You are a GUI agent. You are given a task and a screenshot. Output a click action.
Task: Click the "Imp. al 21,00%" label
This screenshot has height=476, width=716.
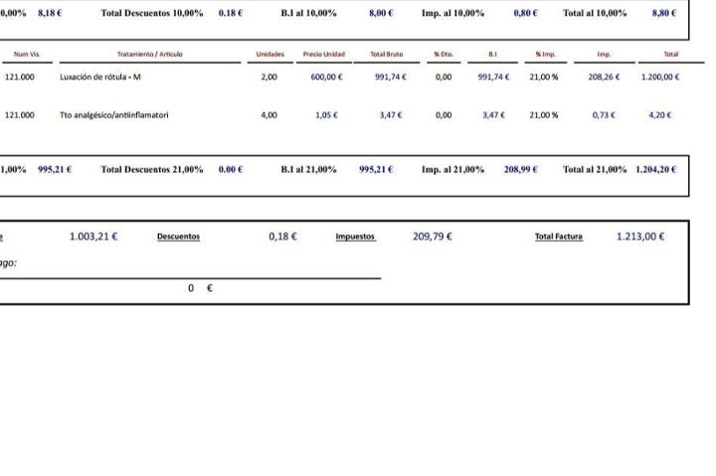(452, 169)
